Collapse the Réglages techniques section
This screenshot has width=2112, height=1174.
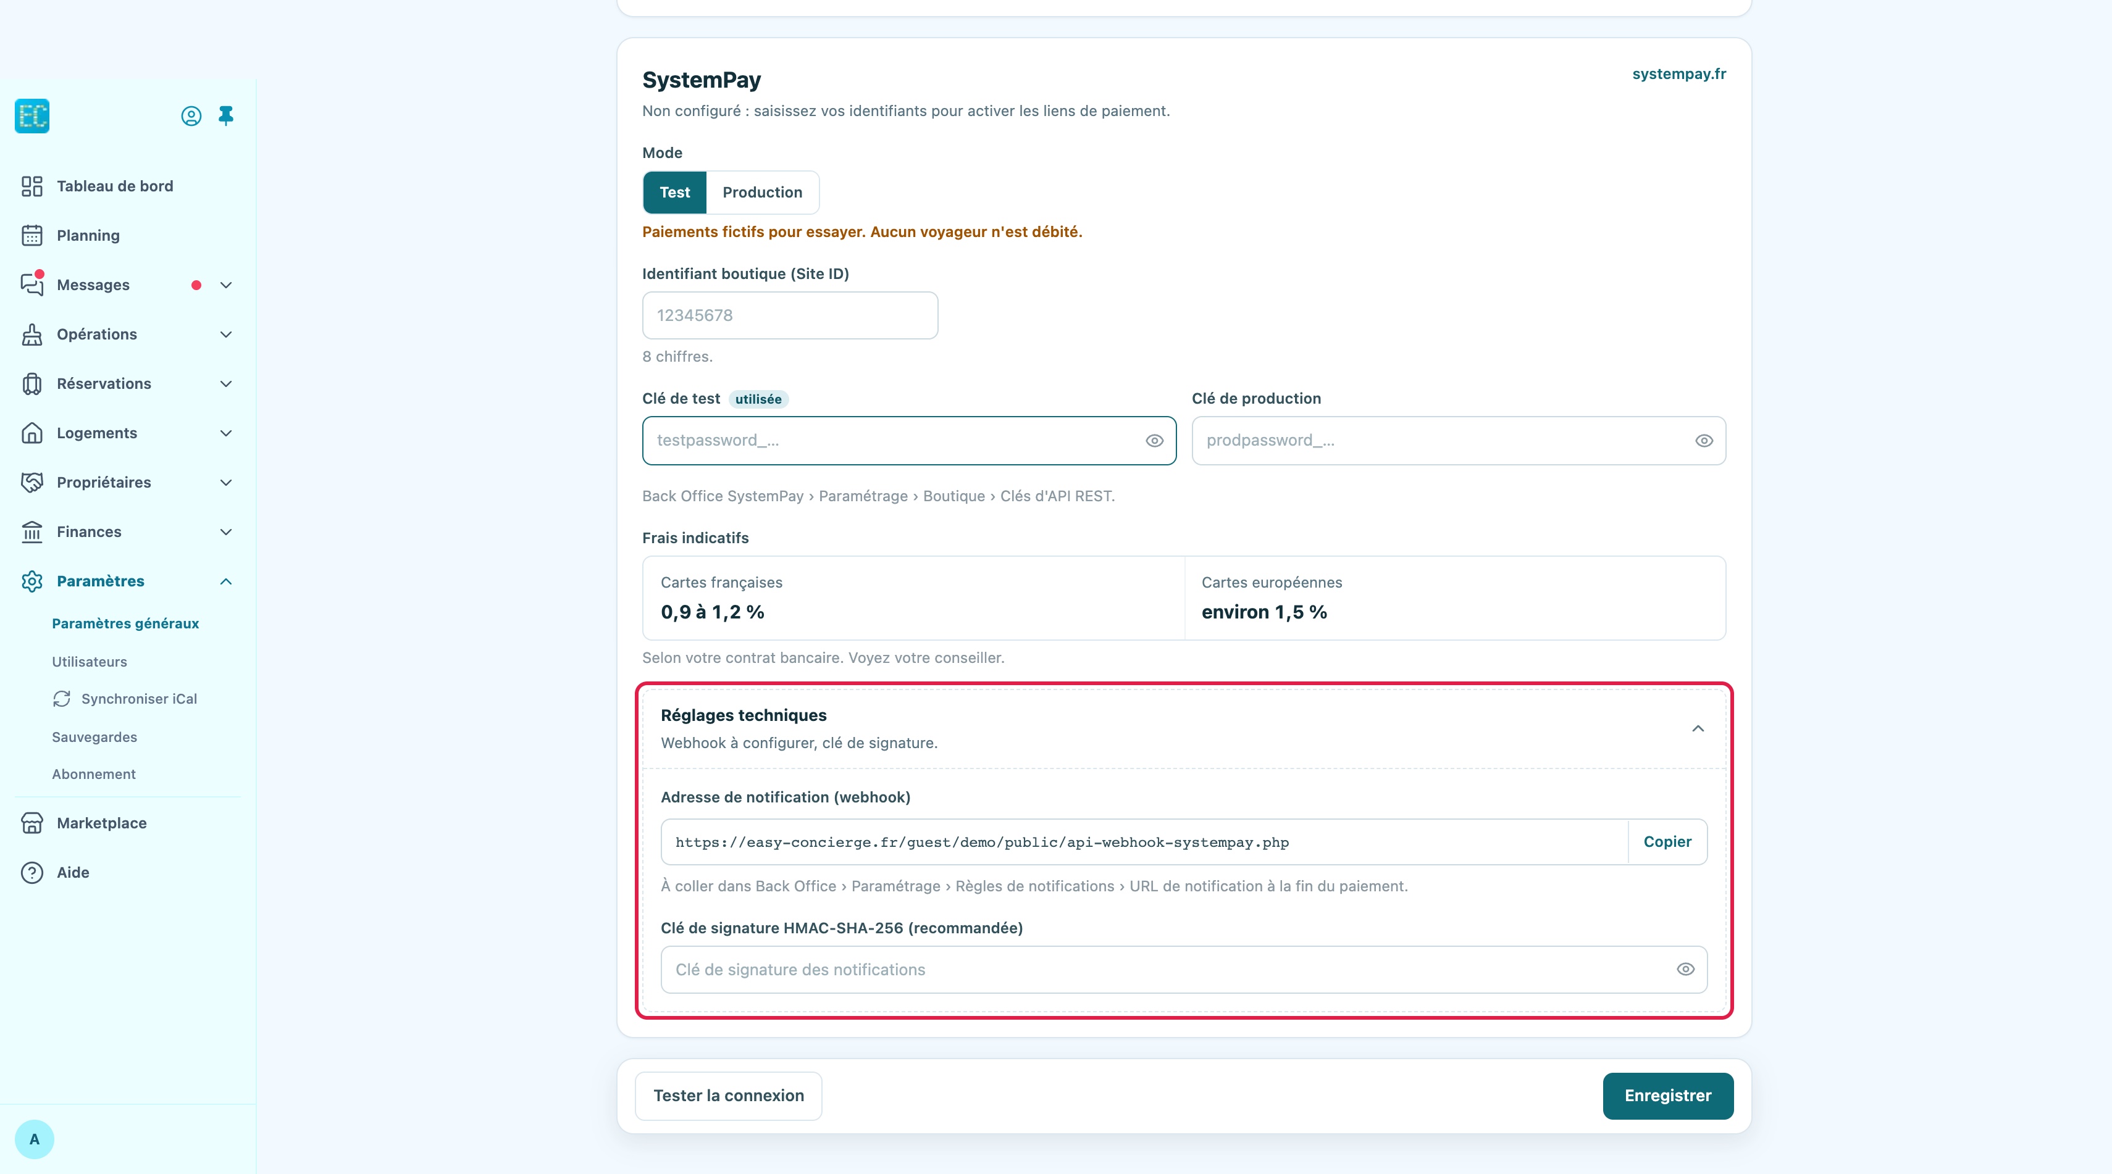(1698, 728)
